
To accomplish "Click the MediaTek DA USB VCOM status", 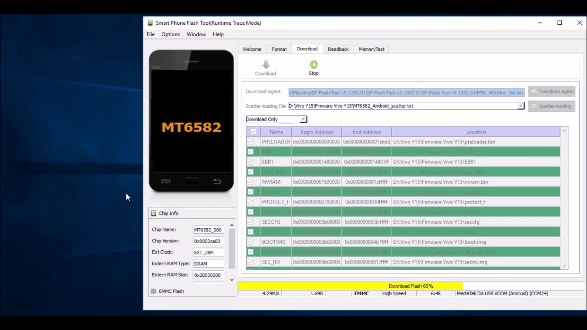I will coord(502,293).
